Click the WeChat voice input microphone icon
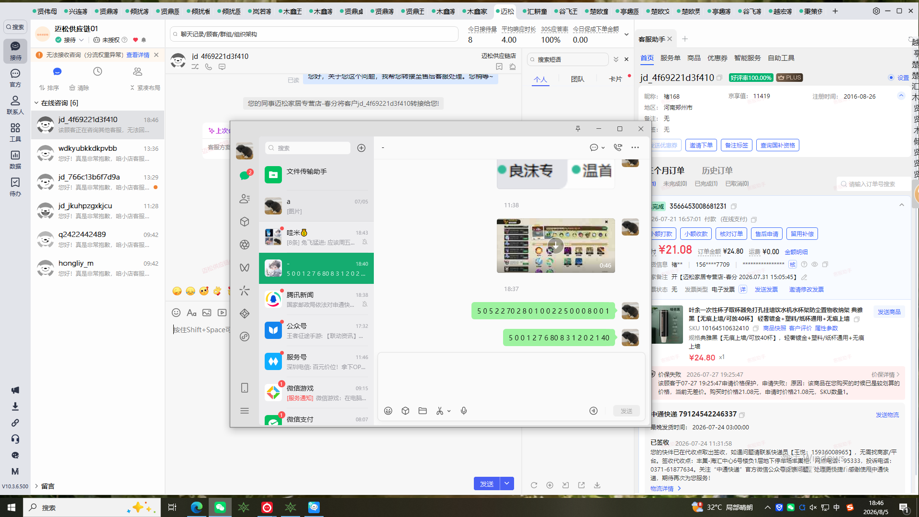 (x=464, y=411)
